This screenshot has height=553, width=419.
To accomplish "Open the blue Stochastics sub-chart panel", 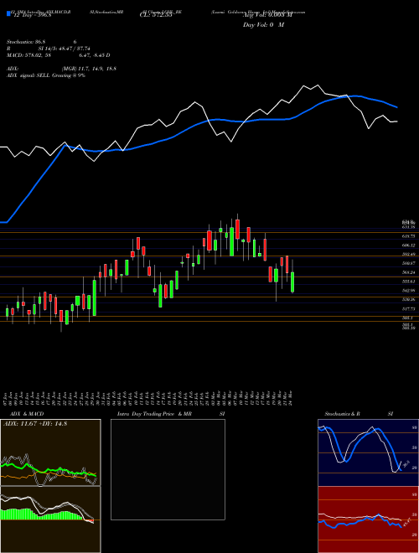I will [x=368, y=452].
